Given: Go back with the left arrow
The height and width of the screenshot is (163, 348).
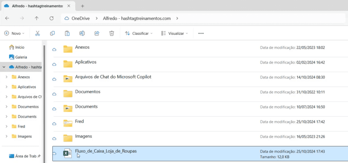Looking at the screenshot, I should point(7,18).
